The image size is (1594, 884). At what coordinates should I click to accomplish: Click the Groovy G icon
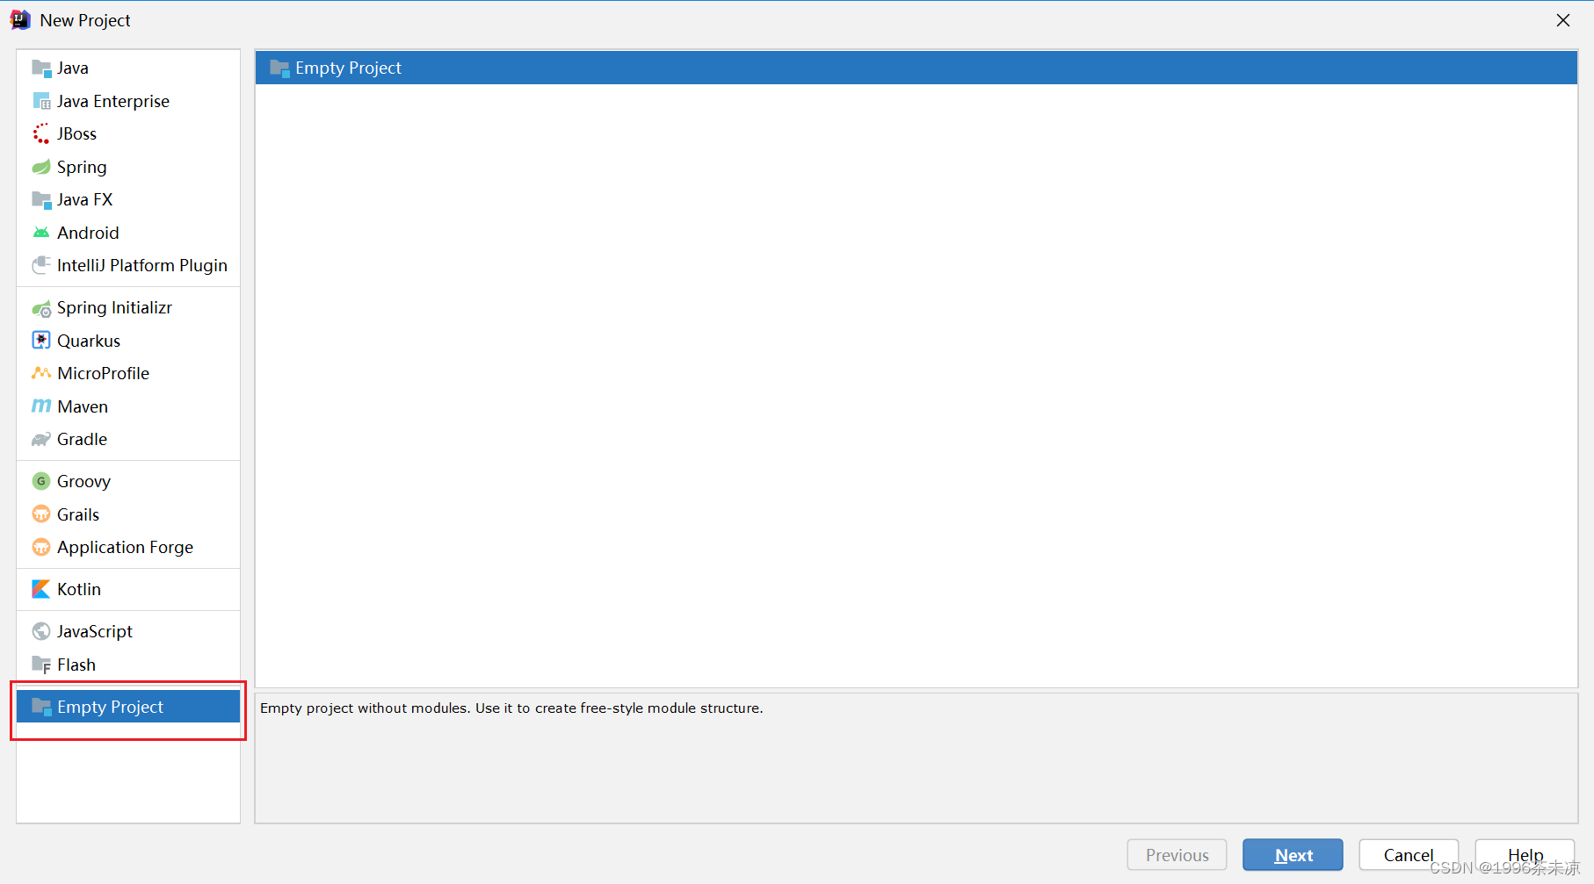coord(41,481)
